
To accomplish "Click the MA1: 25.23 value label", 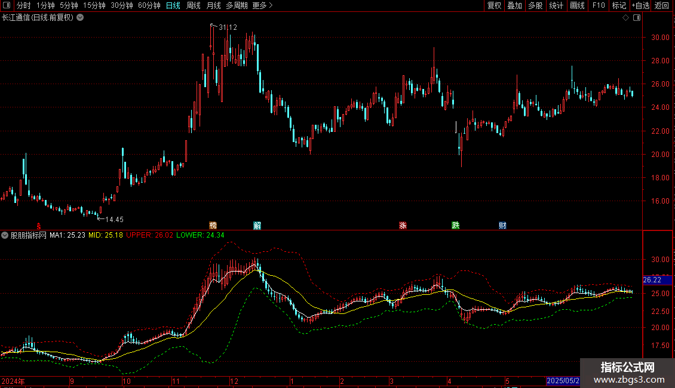I will 67,235.
